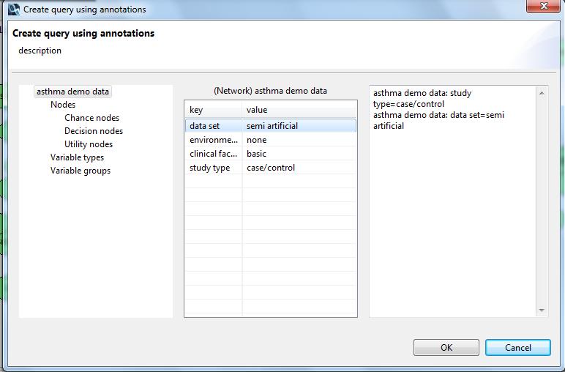Close the dialog with the X button
565x372 pixels.
(x=544, y=6)
